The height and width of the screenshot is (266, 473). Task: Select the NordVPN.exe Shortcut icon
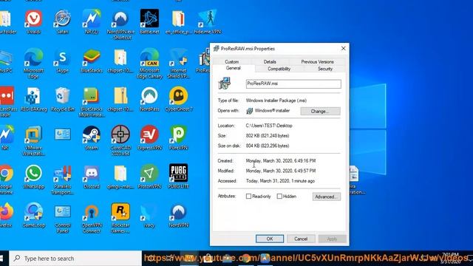(120, 24)
